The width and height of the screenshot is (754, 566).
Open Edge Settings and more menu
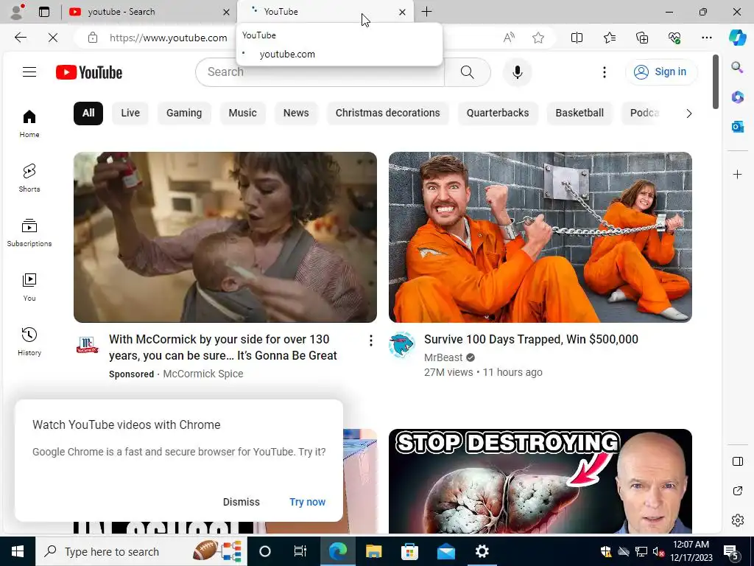[706, 38]
